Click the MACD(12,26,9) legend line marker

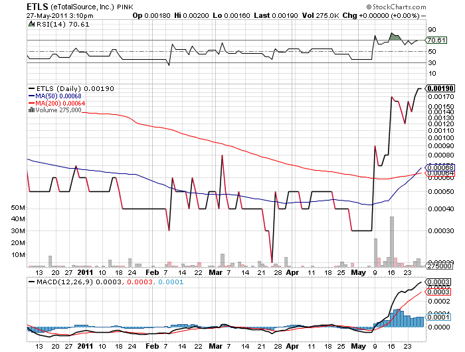click(x=31, y=282)
